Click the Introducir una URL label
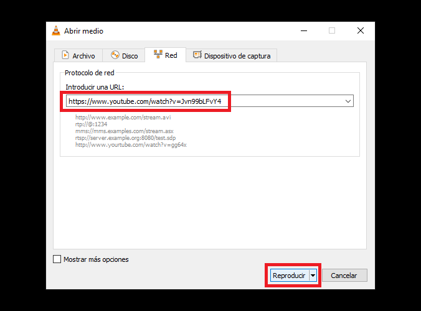Image resolution: width=421 pixels, height=311 pixels. (x=95, y=87)
